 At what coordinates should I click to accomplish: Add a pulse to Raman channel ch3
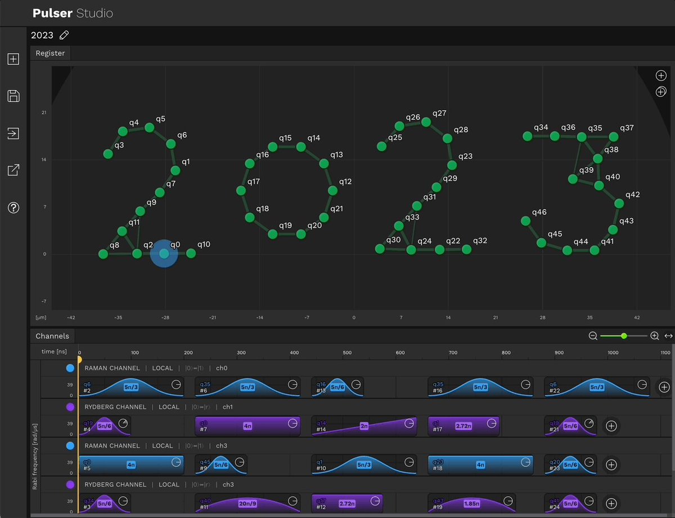[x=611, y=465]
